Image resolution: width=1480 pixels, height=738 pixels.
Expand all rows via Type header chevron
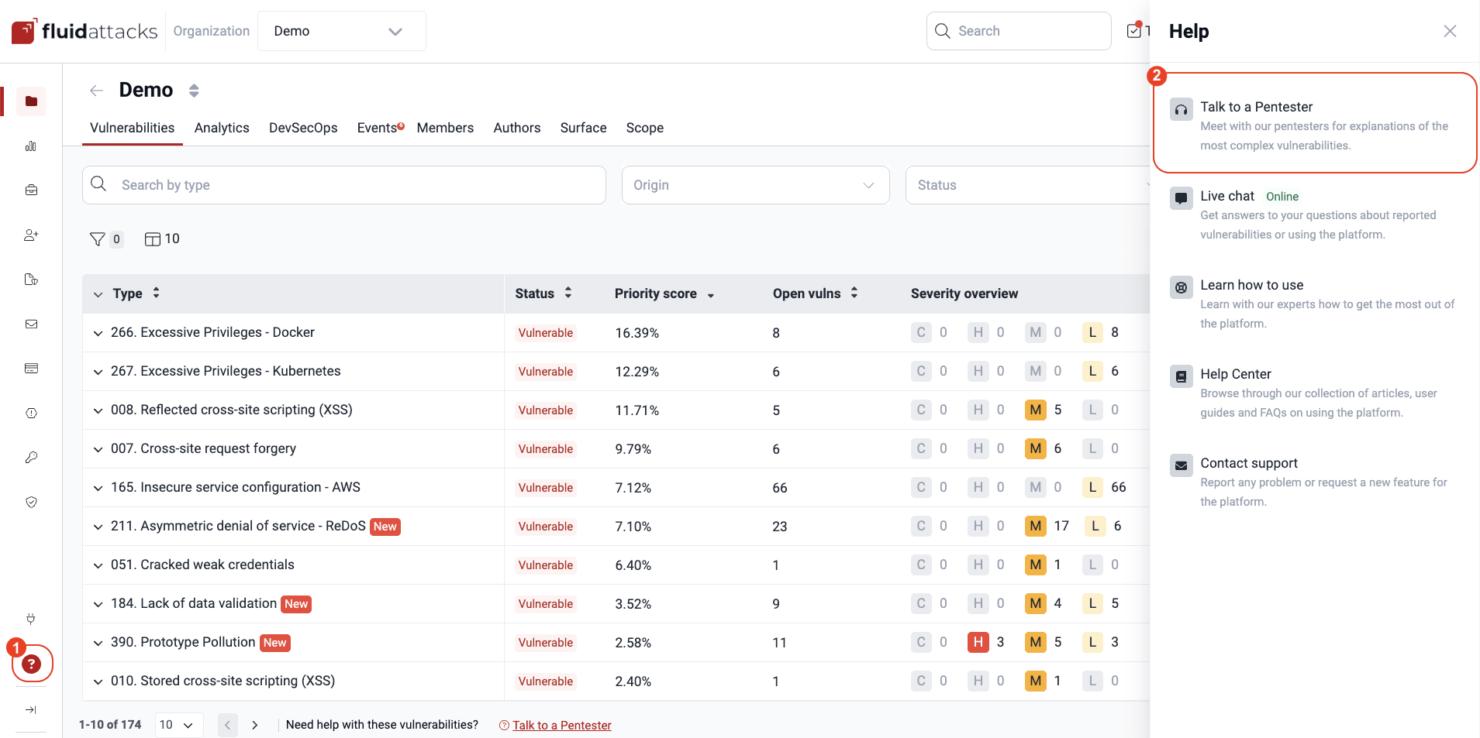98,294
